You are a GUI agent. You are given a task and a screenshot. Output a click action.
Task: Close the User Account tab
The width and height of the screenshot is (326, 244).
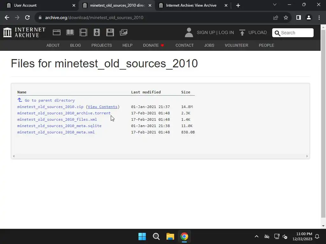coord(74,5)
